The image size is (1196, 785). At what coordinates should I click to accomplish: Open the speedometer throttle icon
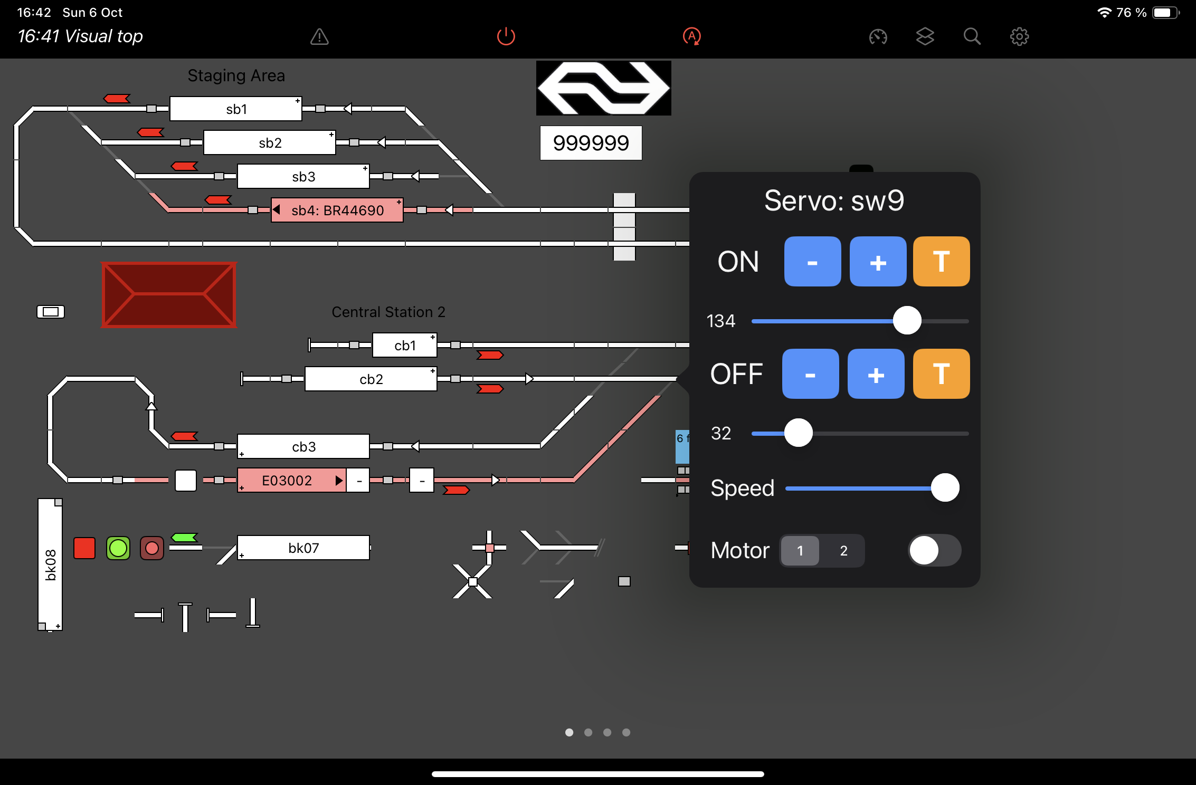[x=878, y=36]
